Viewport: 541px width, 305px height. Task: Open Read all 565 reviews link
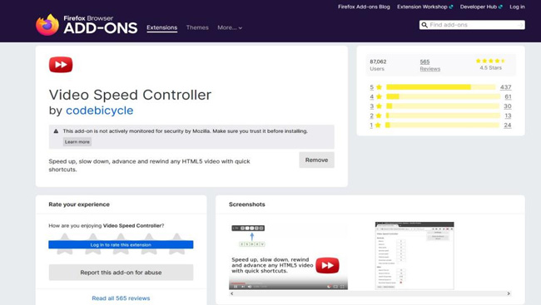click(121, 298)
